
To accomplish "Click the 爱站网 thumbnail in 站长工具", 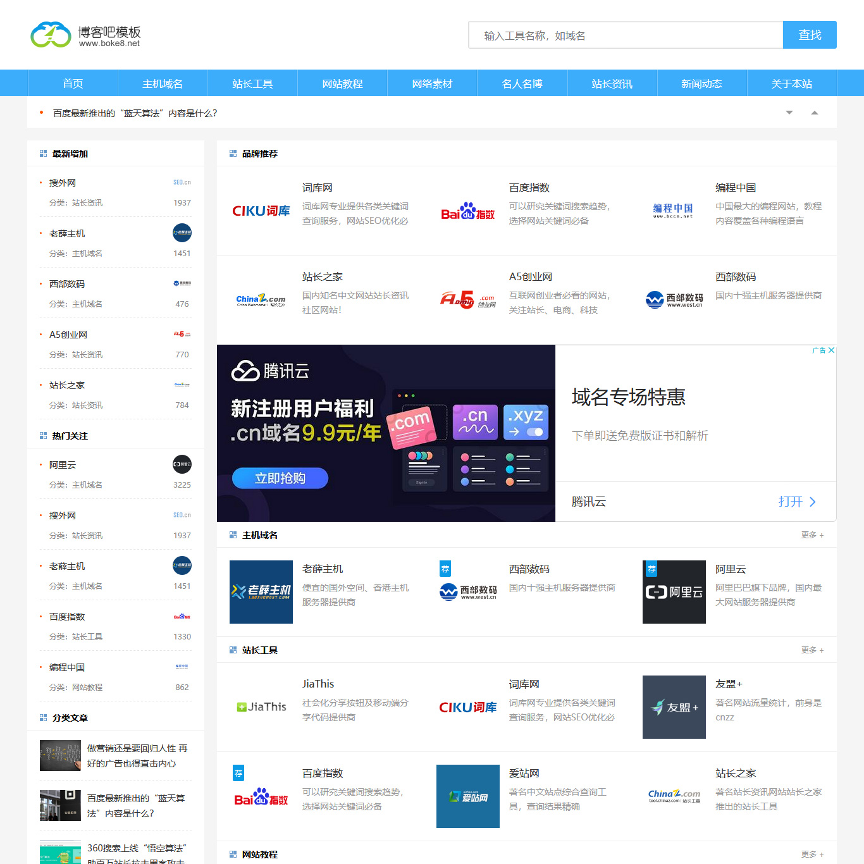I will coord(468,796).
